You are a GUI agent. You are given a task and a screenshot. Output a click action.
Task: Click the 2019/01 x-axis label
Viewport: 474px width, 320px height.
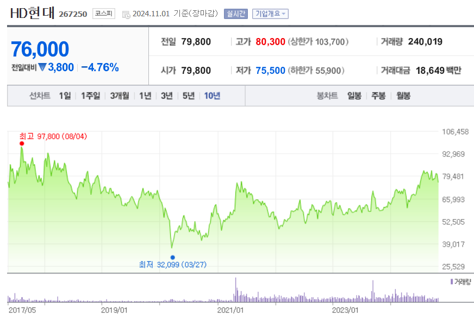pos(114,310)
